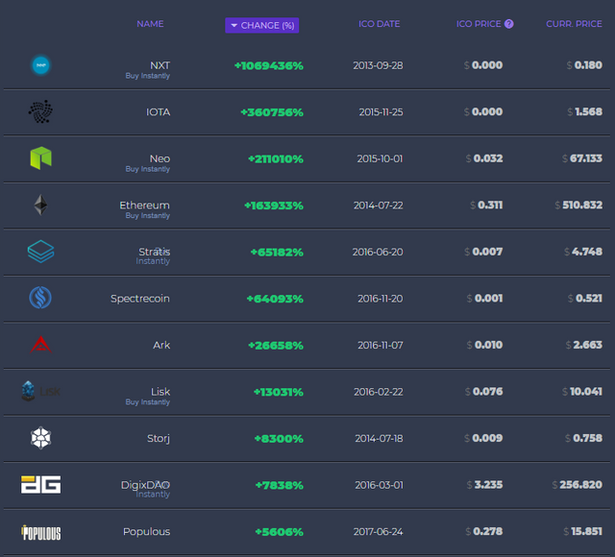Click Buy Instantly under Neo

[x=147, y=169]
